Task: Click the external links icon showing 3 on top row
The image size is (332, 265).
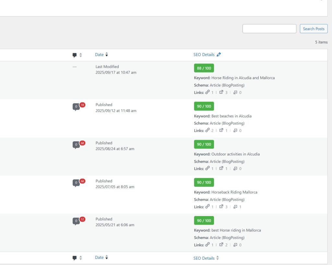Action: coord(221,92)
